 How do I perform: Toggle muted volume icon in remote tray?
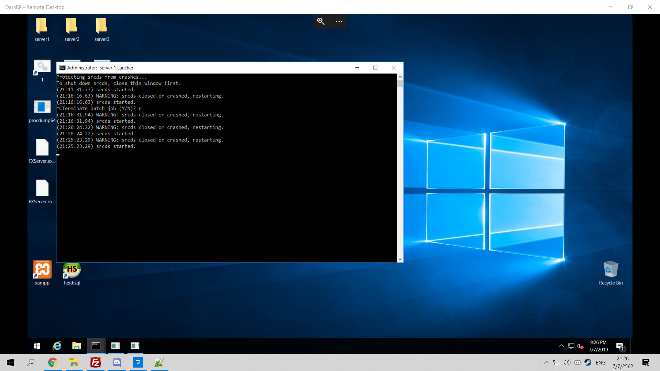coord(580,346)
